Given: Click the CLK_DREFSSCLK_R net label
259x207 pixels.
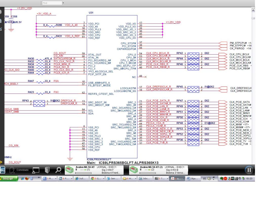Looking at the screenshot, I should click(159, 87).
